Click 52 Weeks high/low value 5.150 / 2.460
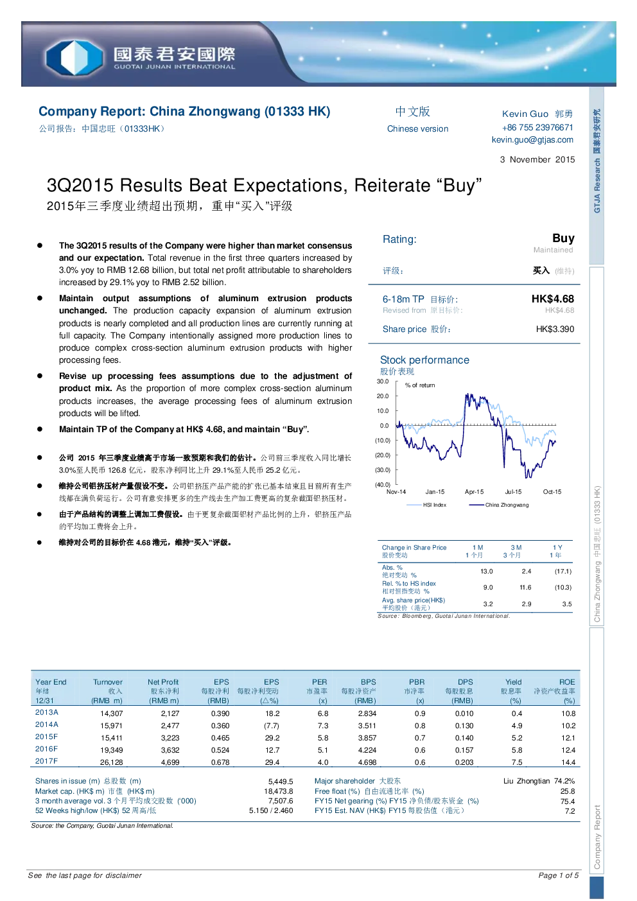 click(271, 810)
